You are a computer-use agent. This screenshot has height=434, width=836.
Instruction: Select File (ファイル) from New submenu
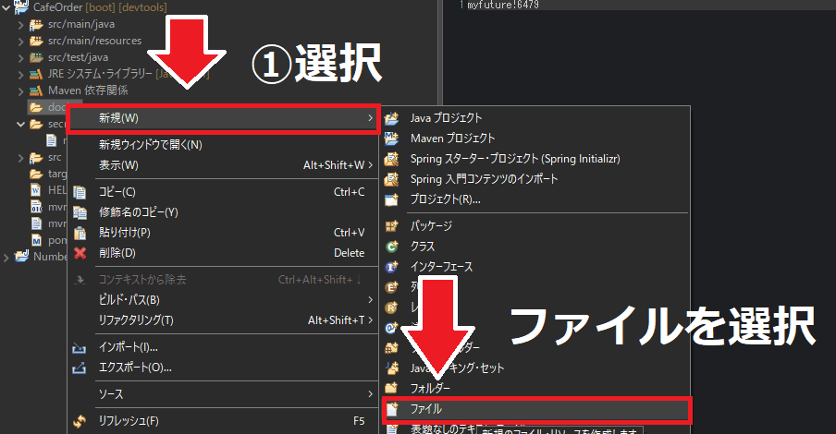(535, 408)
